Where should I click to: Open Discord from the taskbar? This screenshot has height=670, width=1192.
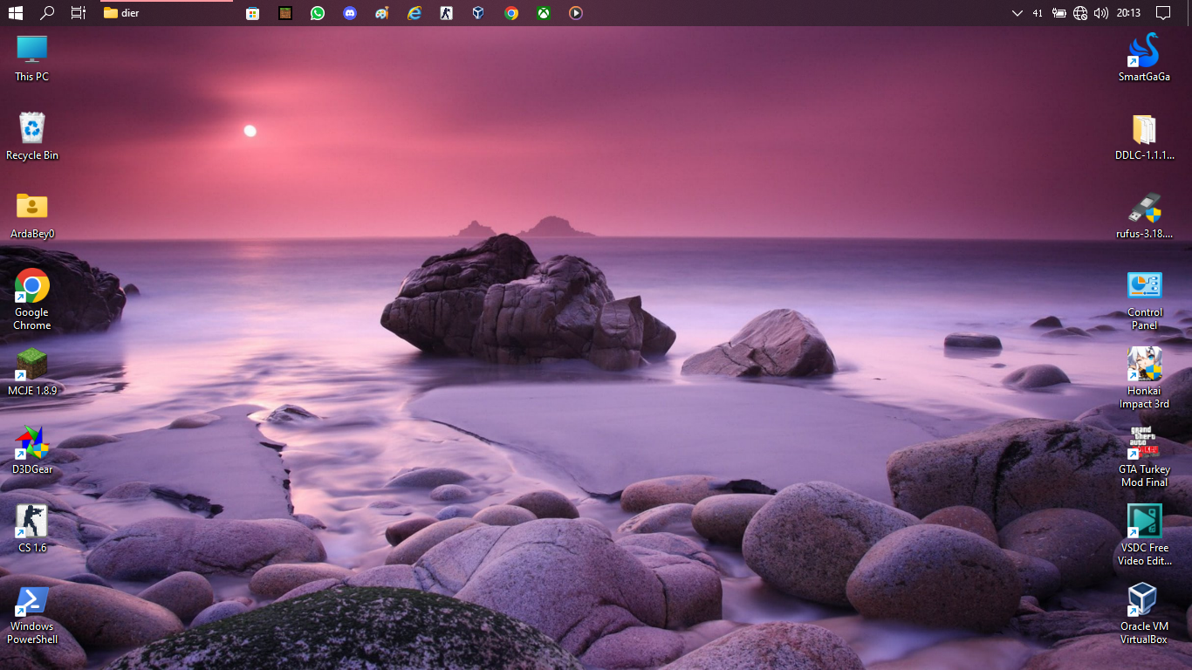(x=350, y=13)
